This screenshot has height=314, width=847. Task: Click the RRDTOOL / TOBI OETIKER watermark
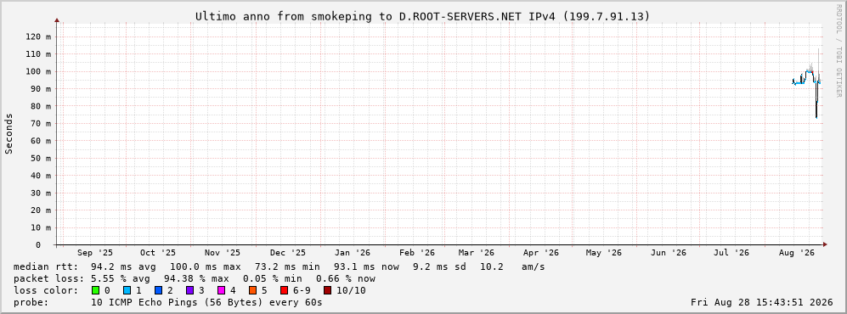[839, 50]
